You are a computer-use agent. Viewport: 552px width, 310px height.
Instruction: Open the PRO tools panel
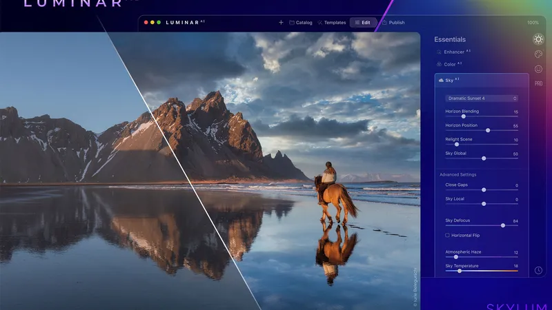[x=538, y=83]
